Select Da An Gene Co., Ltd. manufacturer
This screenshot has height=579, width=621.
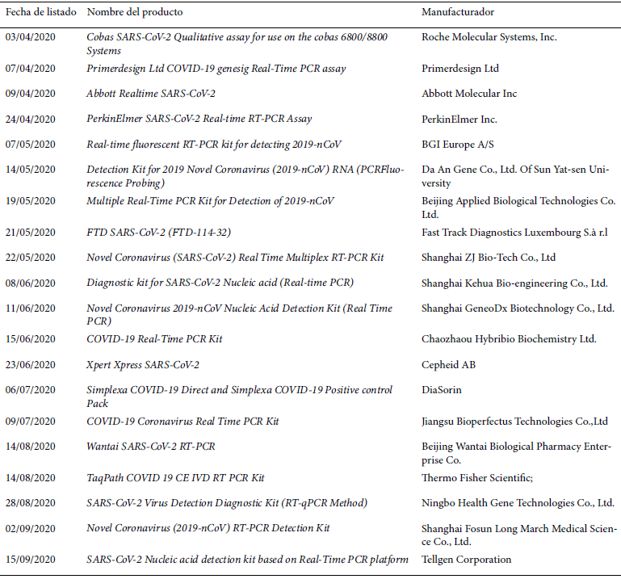(515, 176)
